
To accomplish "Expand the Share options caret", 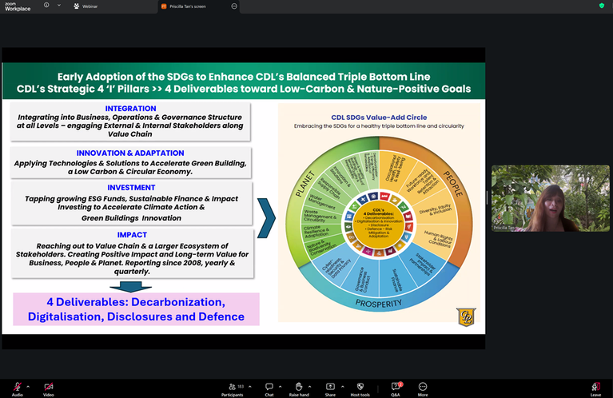I will click(x=343, y=387).
